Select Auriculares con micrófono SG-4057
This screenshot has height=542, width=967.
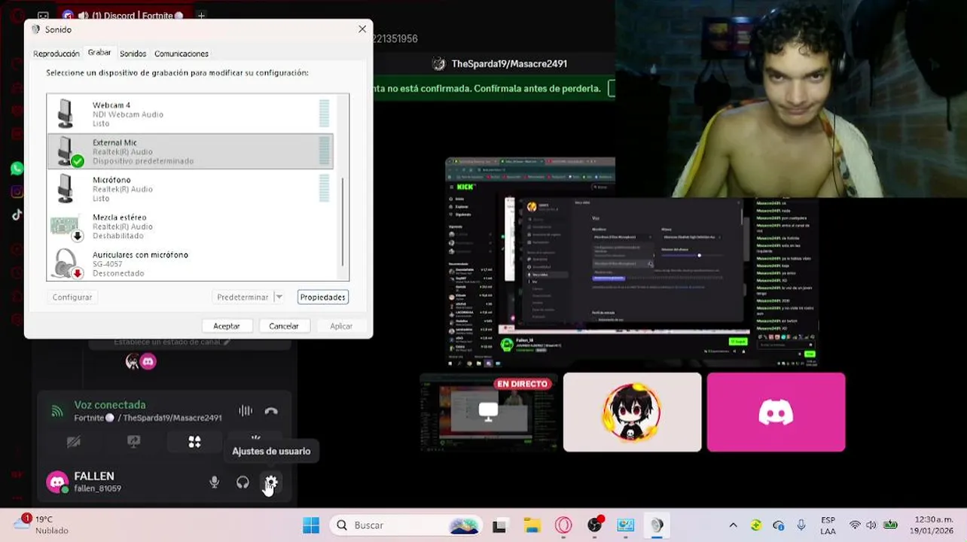pos(190,263)
